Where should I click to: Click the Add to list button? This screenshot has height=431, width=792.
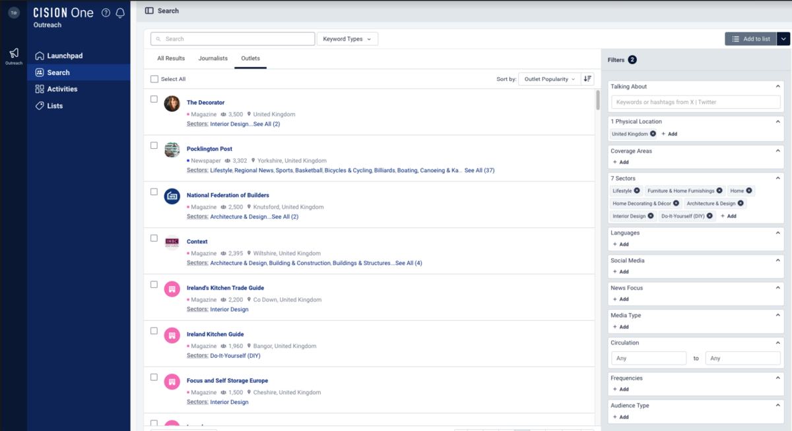[750, 39]
